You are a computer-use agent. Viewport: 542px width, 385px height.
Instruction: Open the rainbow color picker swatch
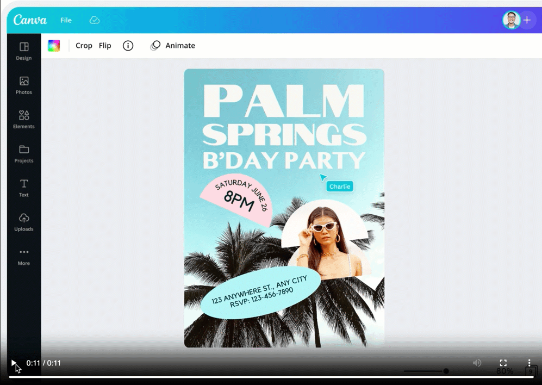[54, 46]
